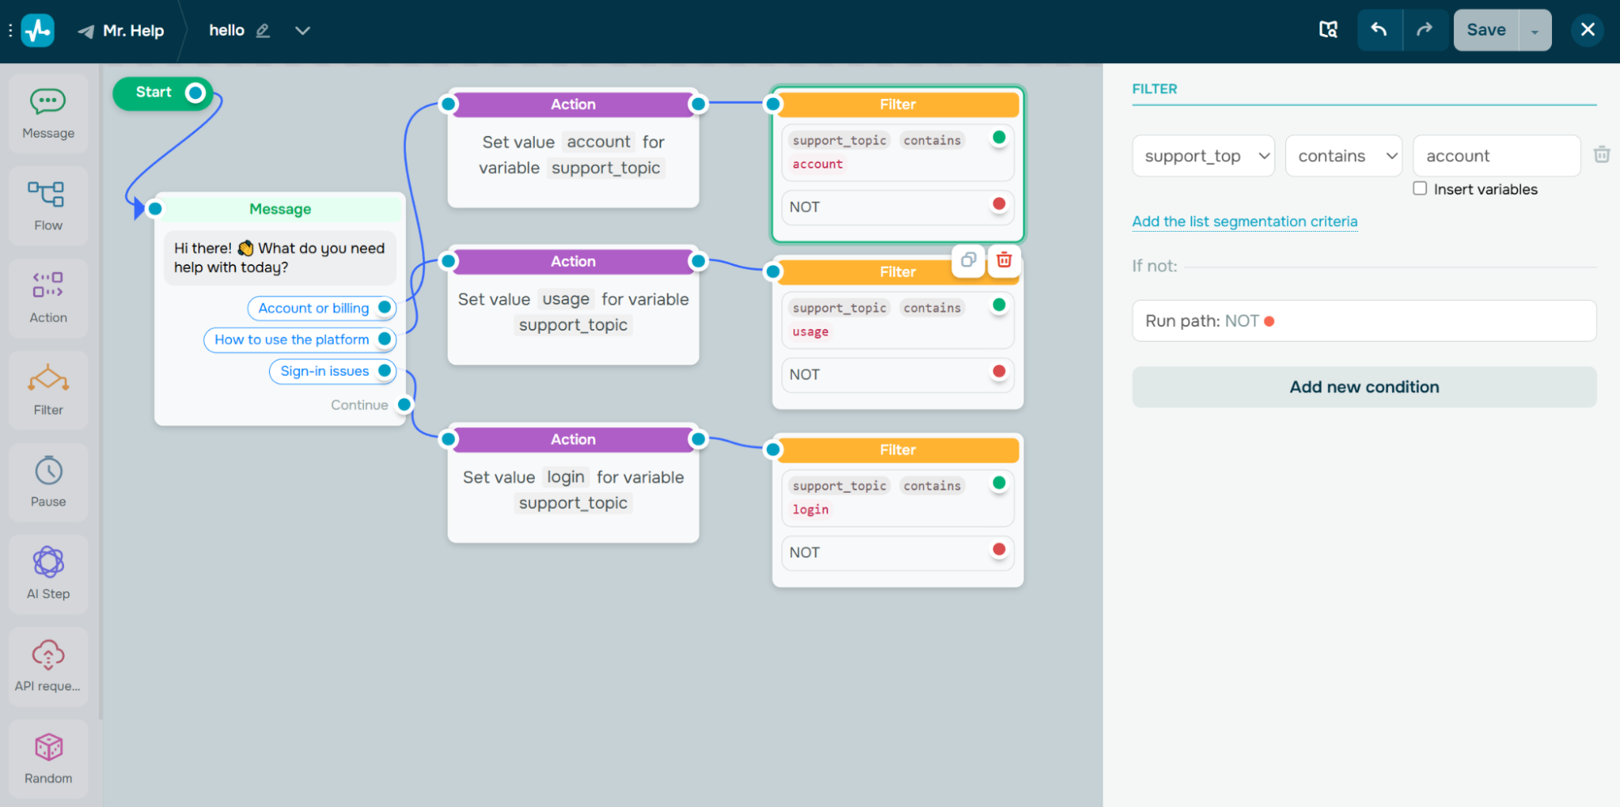Click the Undo arrow in the toolbar
Screen dimensions: 1620x807
point(1380,29)
